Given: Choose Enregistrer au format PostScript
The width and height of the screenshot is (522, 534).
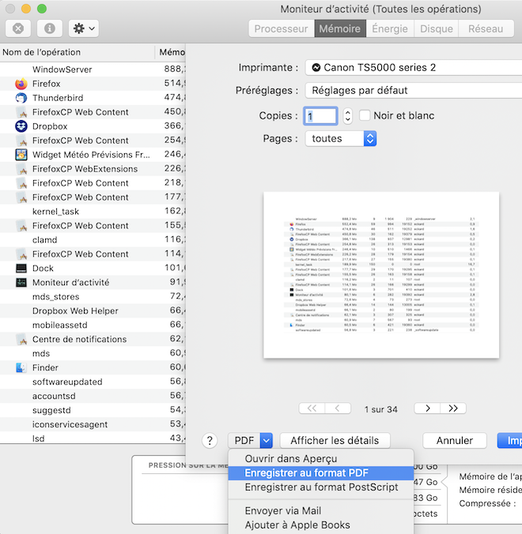Looking at the screenshot, I should [321, 487].
